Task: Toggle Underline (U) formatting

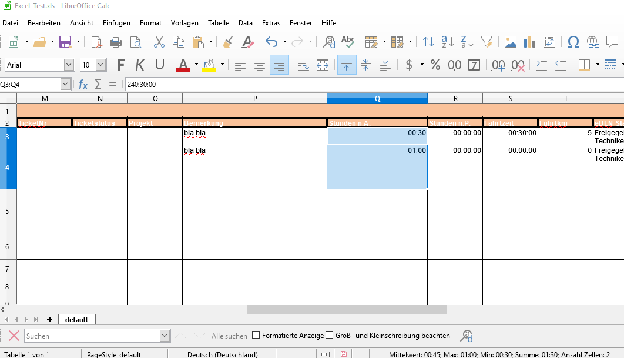Action: (x=160, y=65)
